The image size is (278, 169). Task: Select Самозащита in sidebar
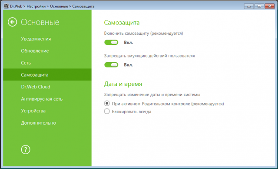coord(47,74)
